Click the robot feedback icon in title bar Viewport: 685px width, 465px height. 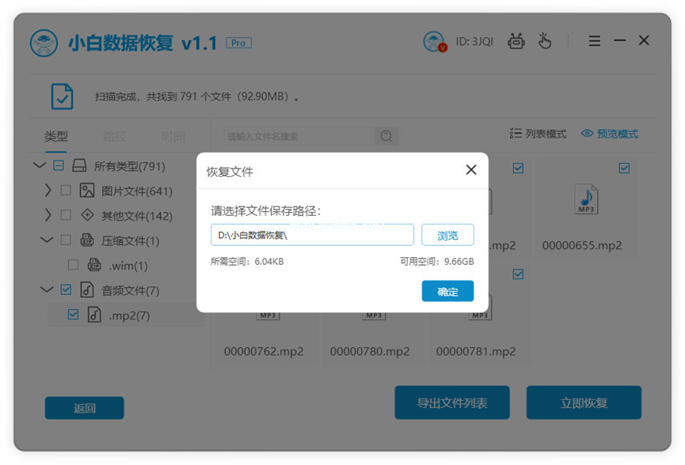point(516,40)
